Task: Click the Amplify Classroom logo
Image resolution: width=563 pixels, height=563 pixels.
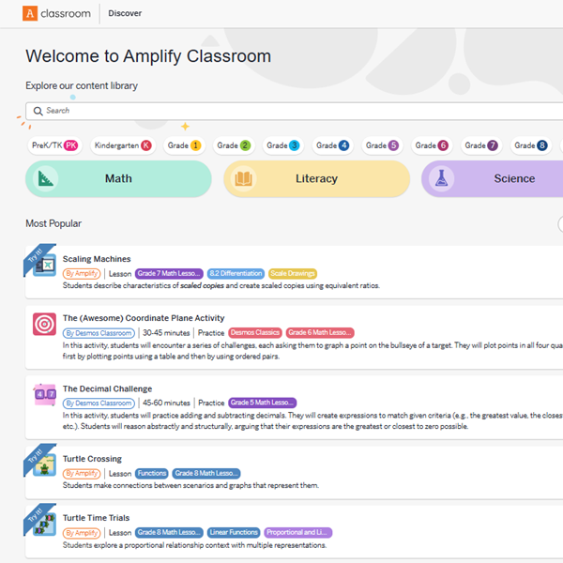Action: pyautogui.click(x=57, y=13)
